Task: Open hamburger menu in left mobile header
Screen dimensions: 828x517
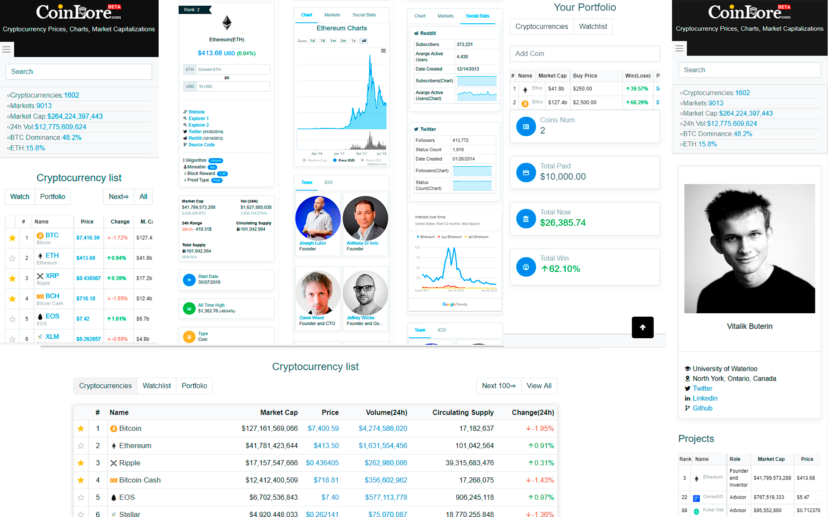Action: (x=6, y=50)
